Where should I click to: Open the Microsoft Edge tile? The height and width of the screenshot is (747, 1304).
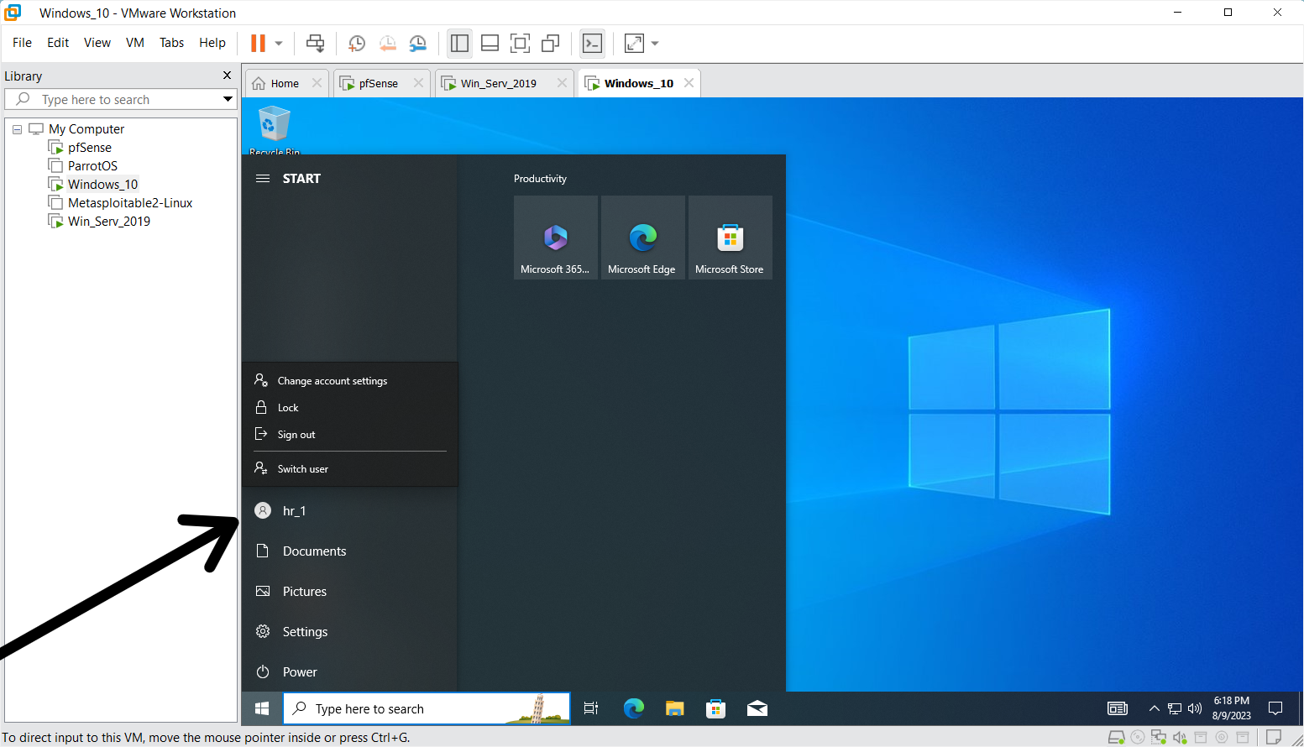(x=643, y=238)
